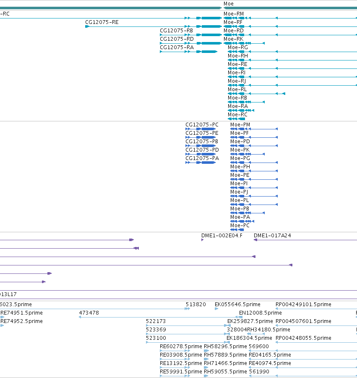Choose the Moe-PD protein label
The height and width of the screenshot is (378, 357).
(240, 142)
